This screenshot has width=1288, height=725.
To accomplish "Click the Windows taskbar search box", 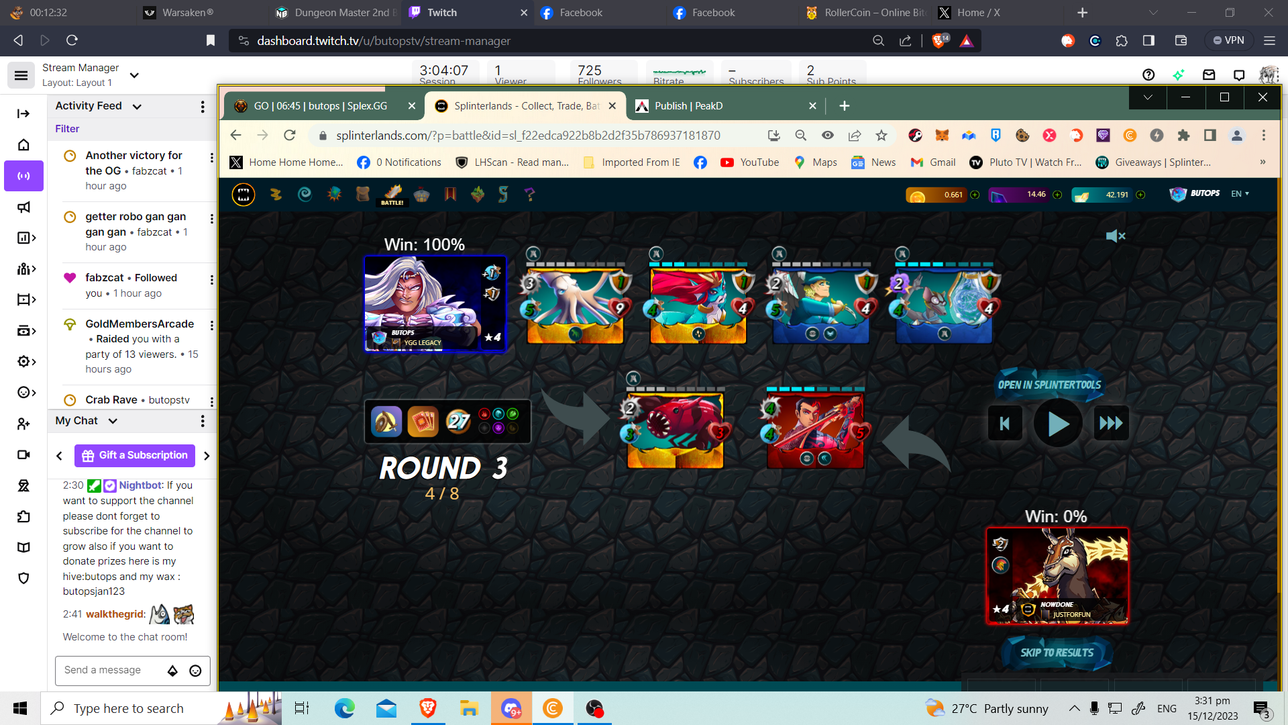I will coord(161,708).
